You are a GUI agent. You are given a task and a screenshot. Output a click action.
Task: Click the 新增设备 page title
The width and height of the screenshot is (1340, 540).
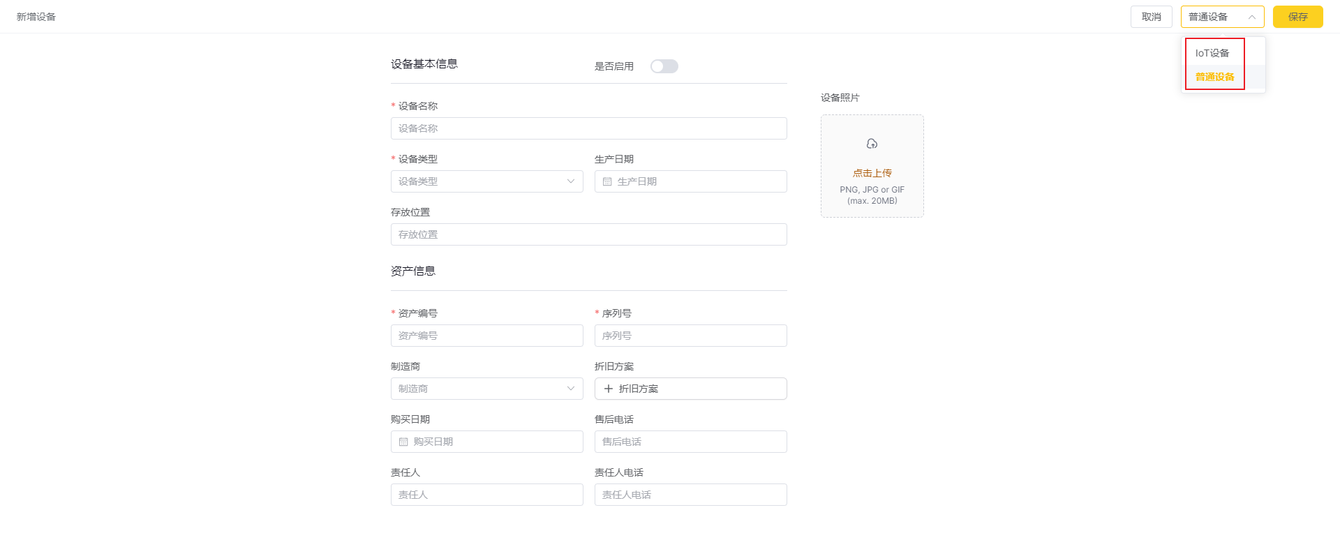coord(36,17)
